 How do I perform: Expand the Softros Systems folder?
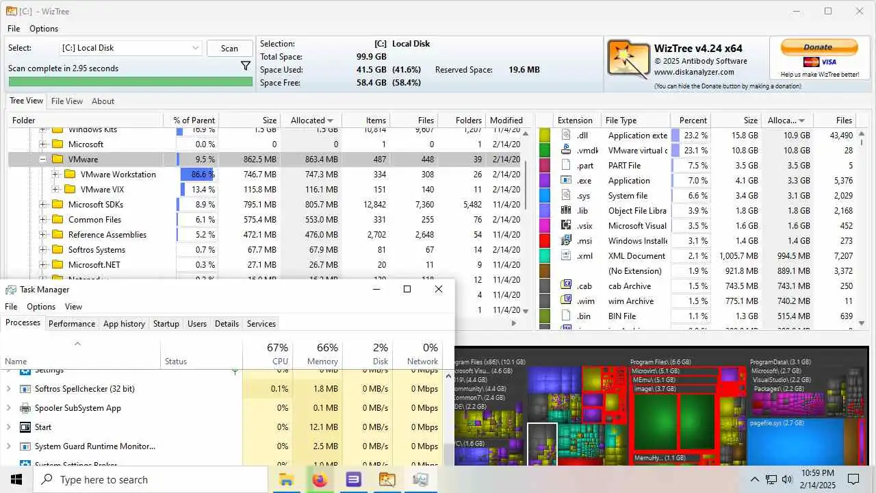point(42,249)
